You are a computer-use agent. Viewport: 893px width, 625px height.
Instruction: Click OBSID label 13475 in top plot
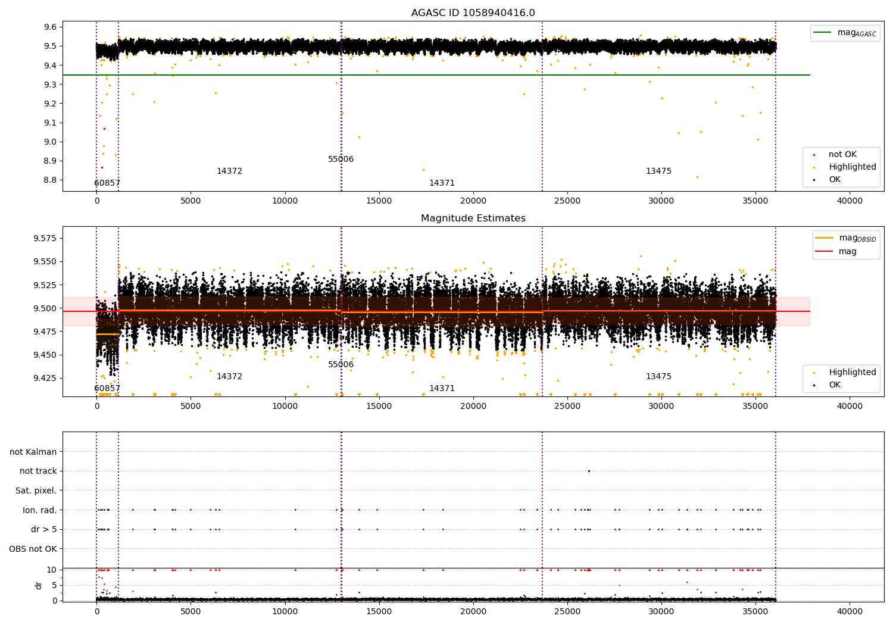(658, 171)
